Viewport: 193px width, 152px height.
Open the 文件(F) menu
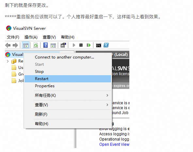13,37
